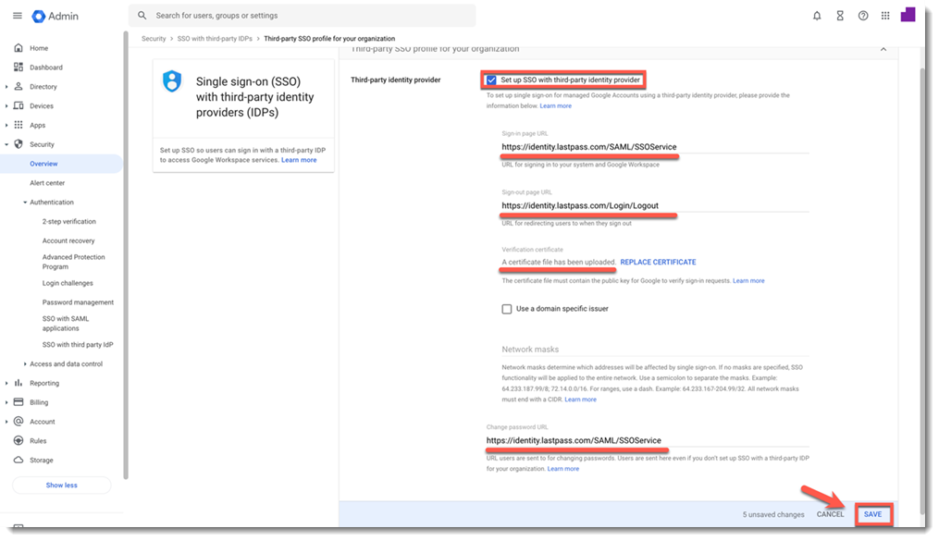Collapse the Authentication submenu

(25, 203)
